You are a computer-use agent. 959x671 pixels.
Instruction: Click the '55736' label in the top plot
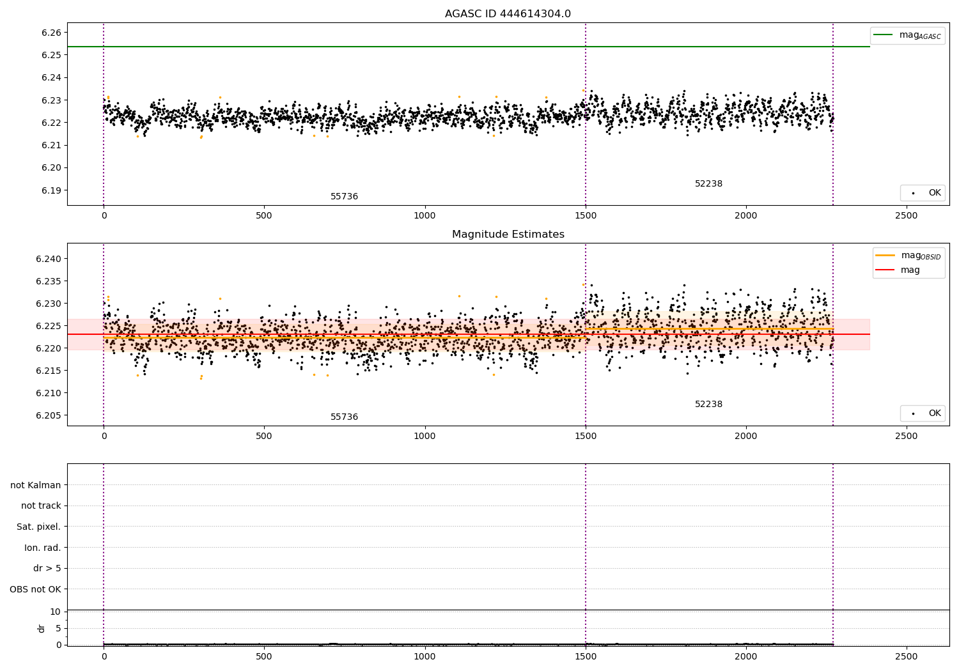click(x=344, y=197)
